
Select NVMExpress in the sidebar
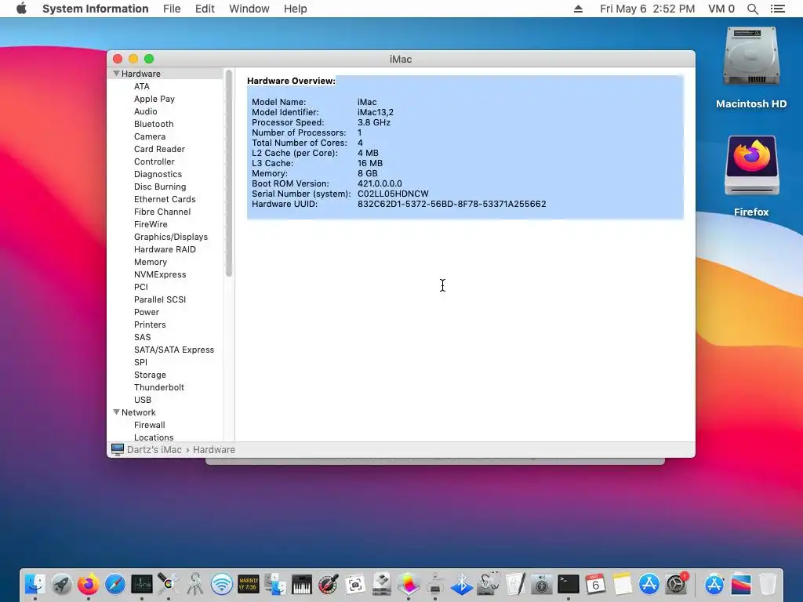pos(160,274)
